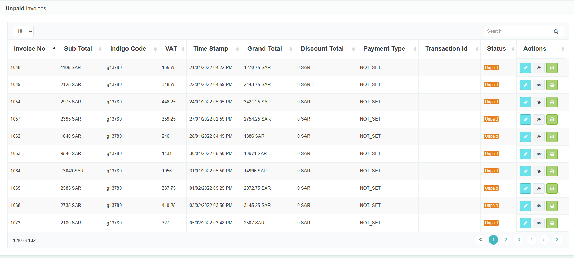Sort by the Time Stamp column header
574x258 pixels.
(x=211, y=49)
